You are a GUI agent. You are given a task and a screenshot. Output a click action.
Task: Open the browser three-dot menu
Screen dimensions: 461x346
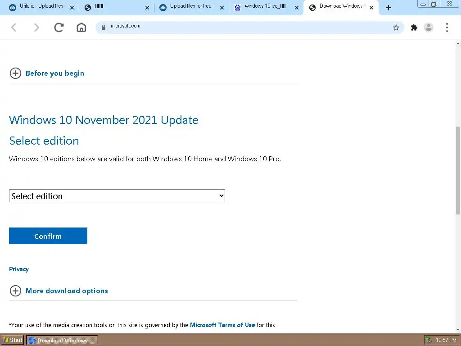(x=447, y=27)
